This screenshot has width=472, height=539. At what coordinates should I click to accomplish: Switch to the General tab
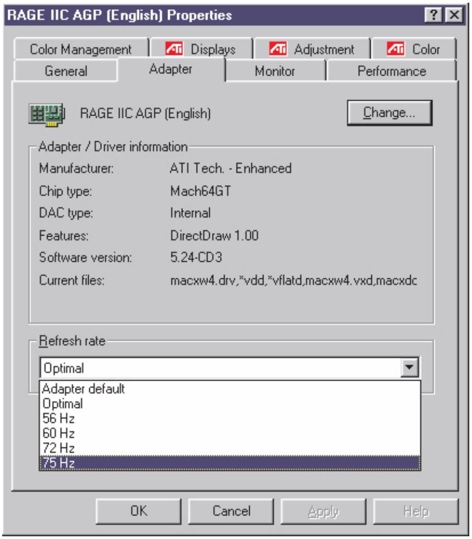click(x=66, y=71)
